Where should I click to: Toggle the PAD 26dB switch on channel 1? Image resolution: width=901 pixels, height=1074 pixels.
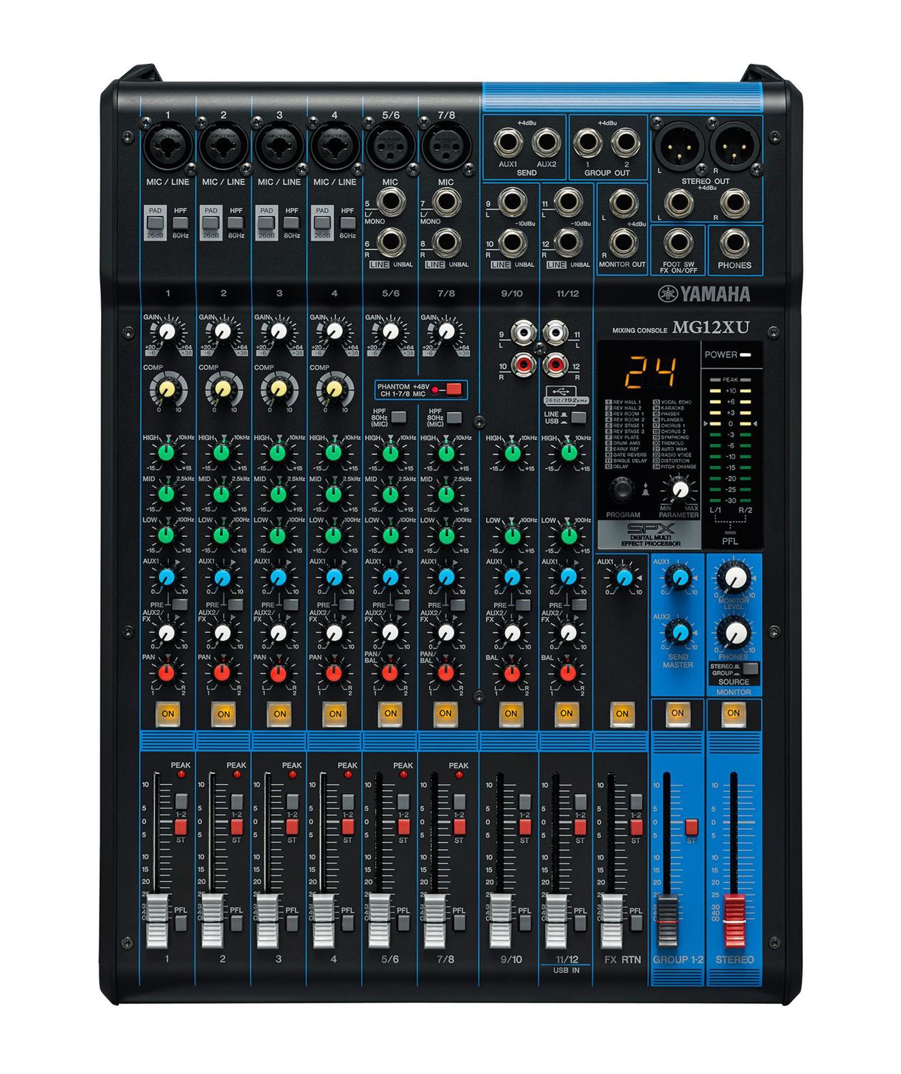pyautogui.click(x=155, y=223)
